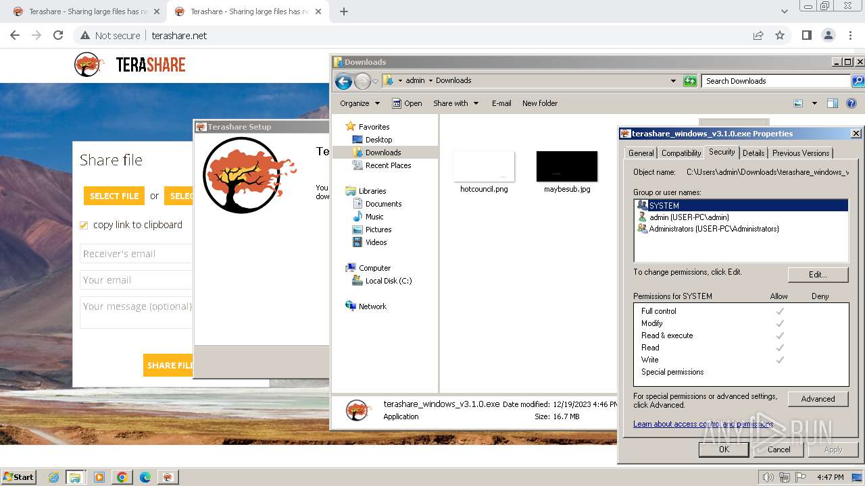This screenshot has width=865, height=486.
Task: Share this page icon in address bar
Action: click(758, 35)
